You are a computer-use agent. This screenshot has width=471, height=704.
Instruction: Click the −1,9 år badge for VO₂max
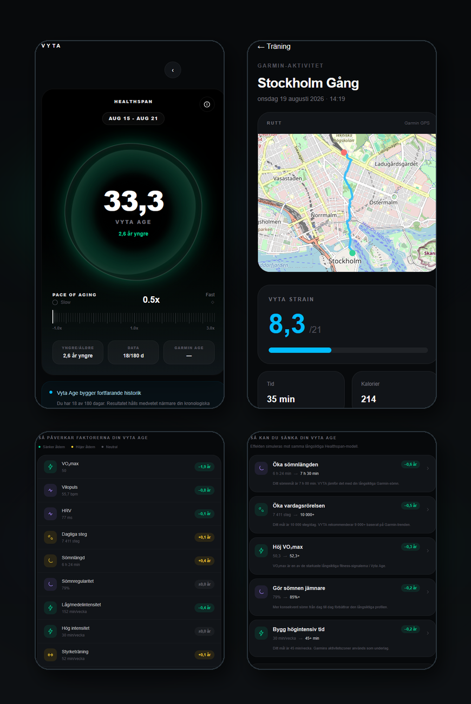205,467
